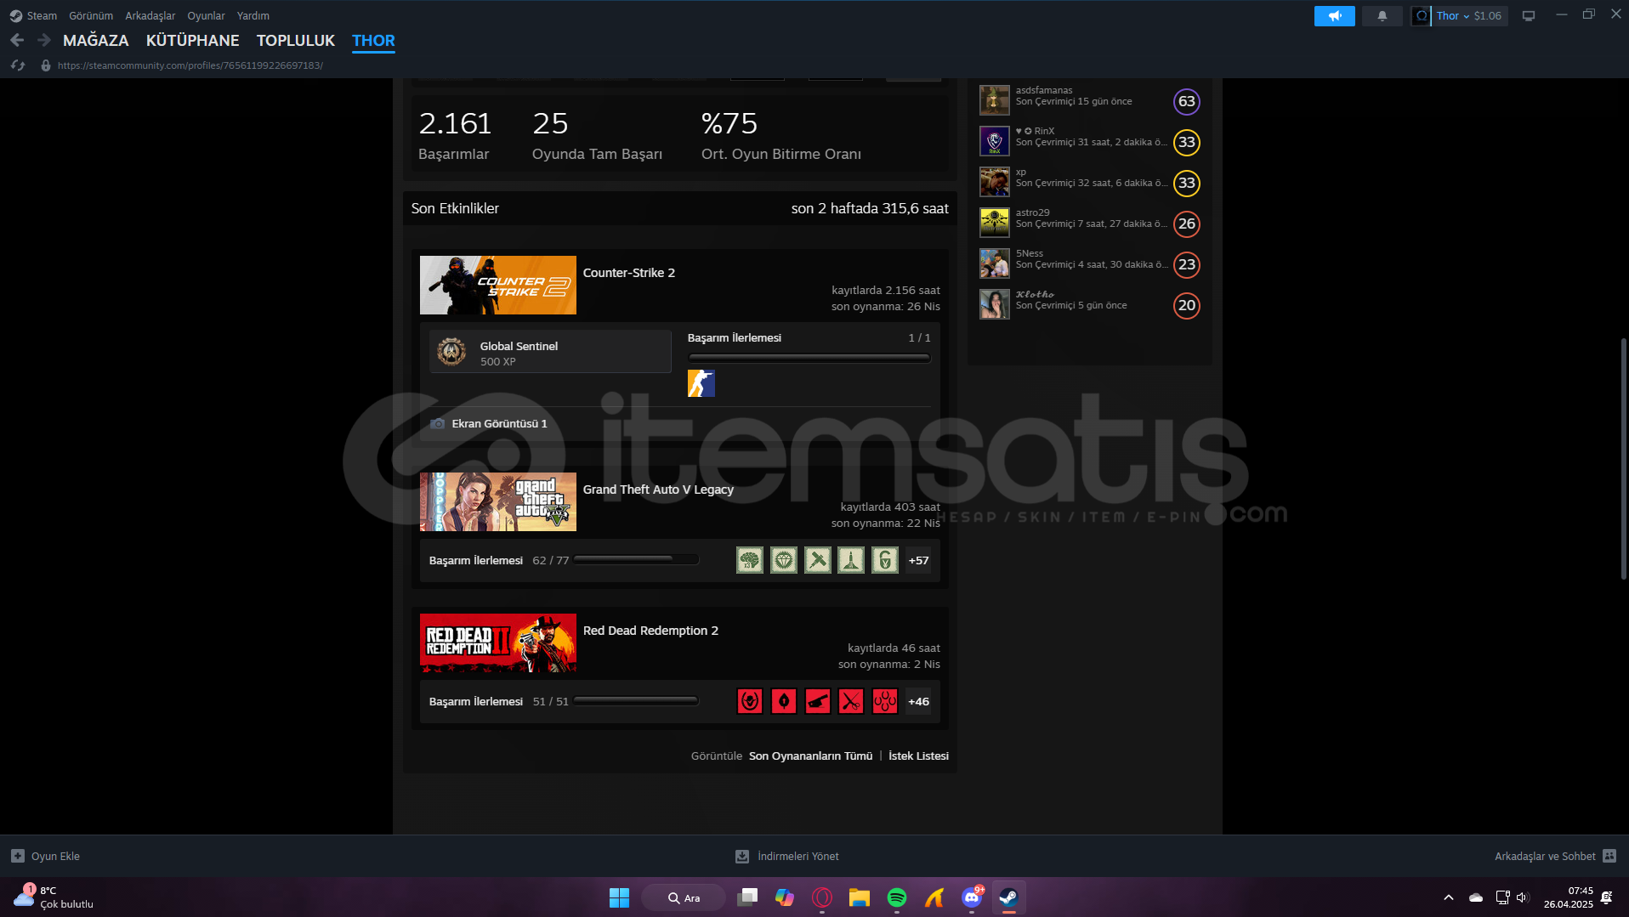
Task: Click Red Dead achievement progress bar
Action: pyautogui.click(x=636, y=700)
